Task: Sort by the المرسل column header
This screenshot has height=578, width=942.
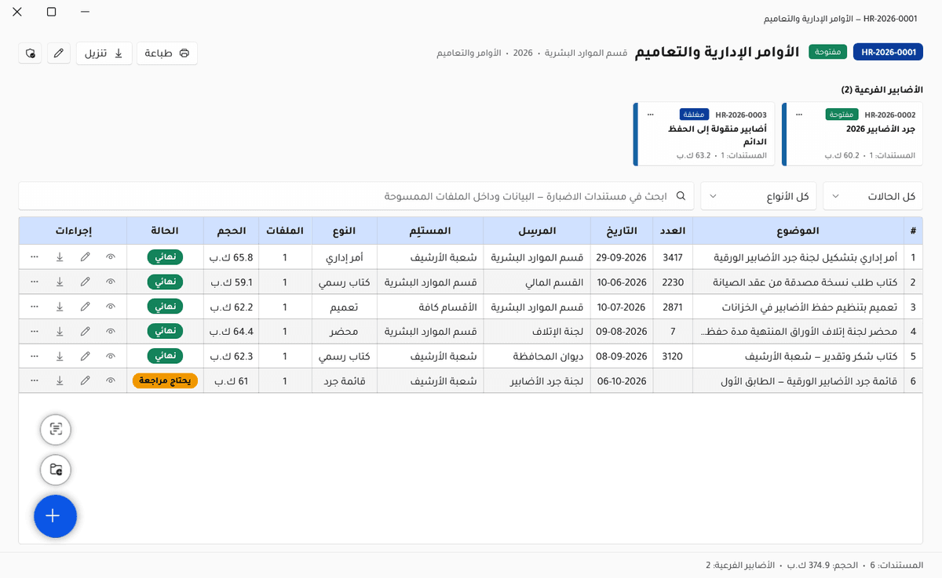Action: tap(537, 231)
